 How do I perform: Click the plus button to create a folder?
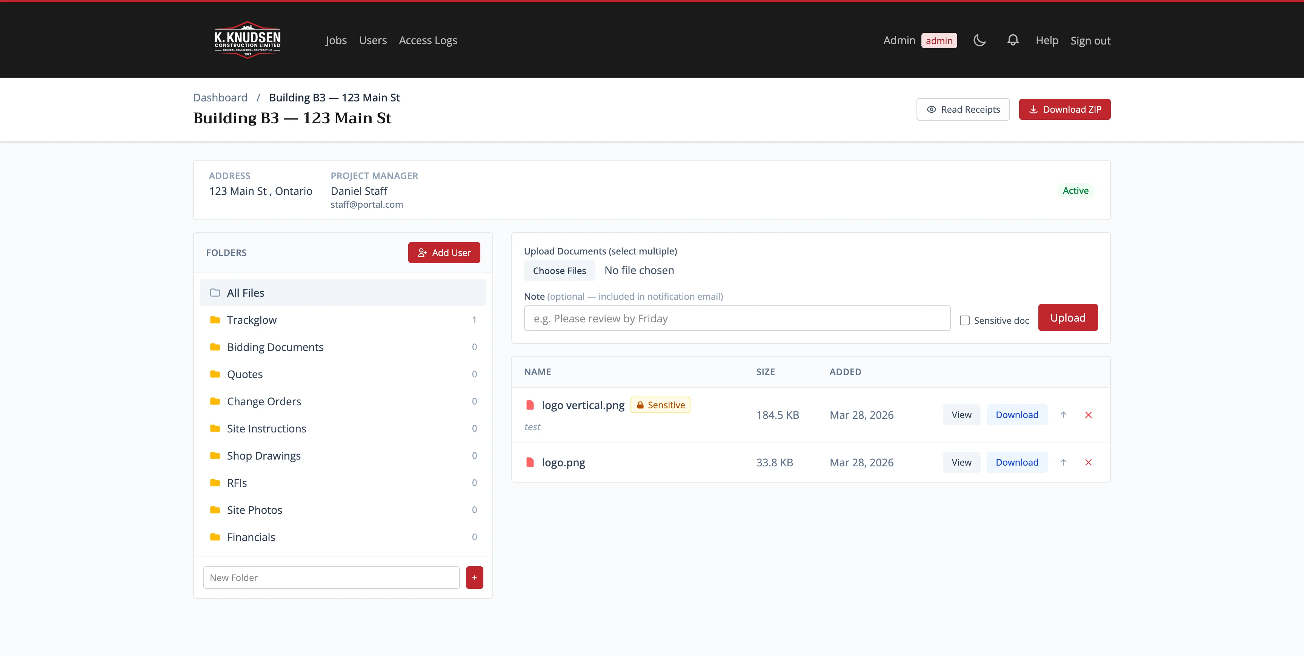pyautogui.click(x=474, y=577)
